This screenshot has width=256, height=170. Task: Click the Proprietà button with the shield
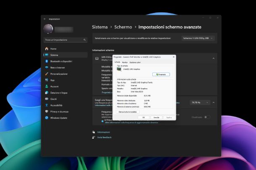click(161, 75)
